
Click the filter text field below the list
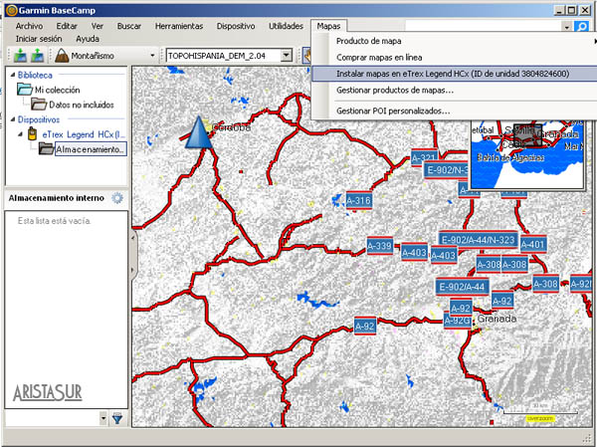52,418
